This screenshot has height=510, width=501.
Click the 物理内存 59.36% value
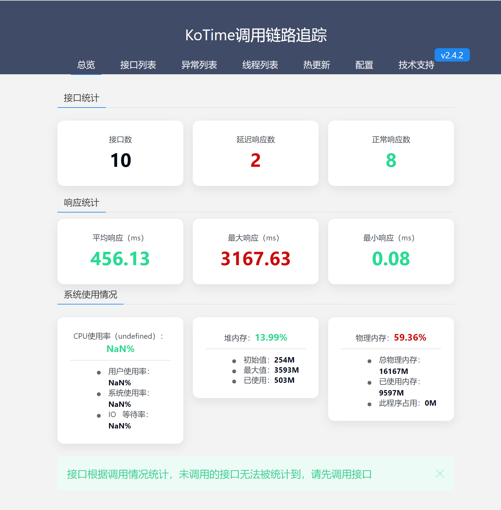[x=410, y=337]
